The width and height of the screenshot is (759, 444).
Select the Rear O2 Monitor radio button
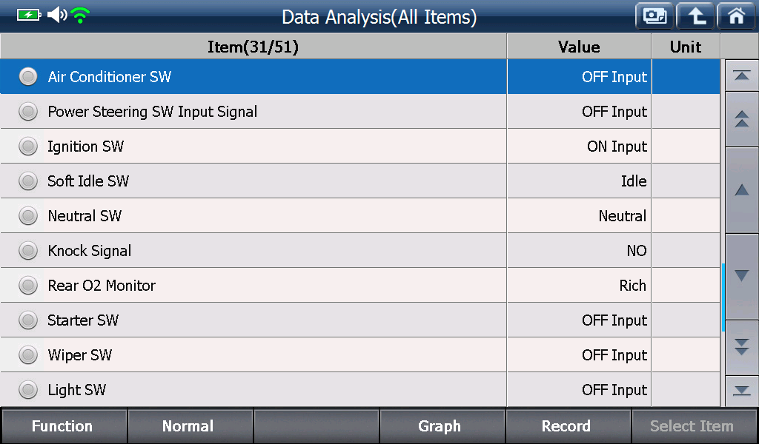point(28,286)
